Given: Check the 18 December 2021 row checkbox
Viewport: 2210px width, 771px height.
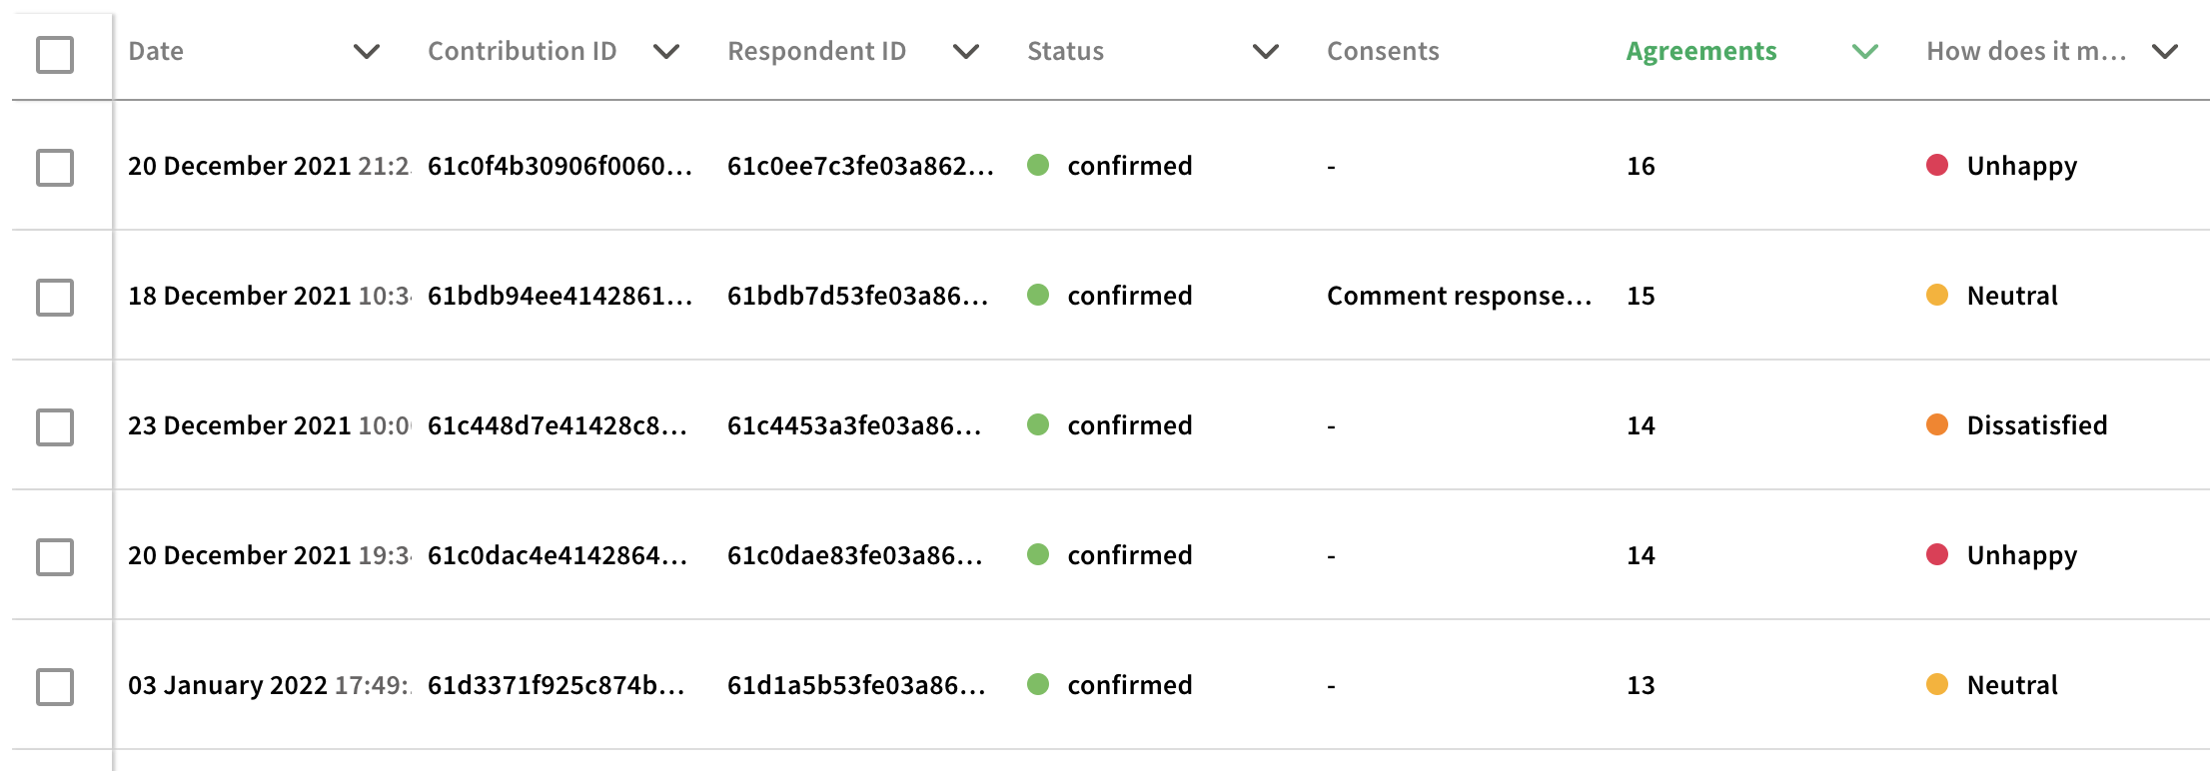Looking at the screenshot, I should coord(55,297).
